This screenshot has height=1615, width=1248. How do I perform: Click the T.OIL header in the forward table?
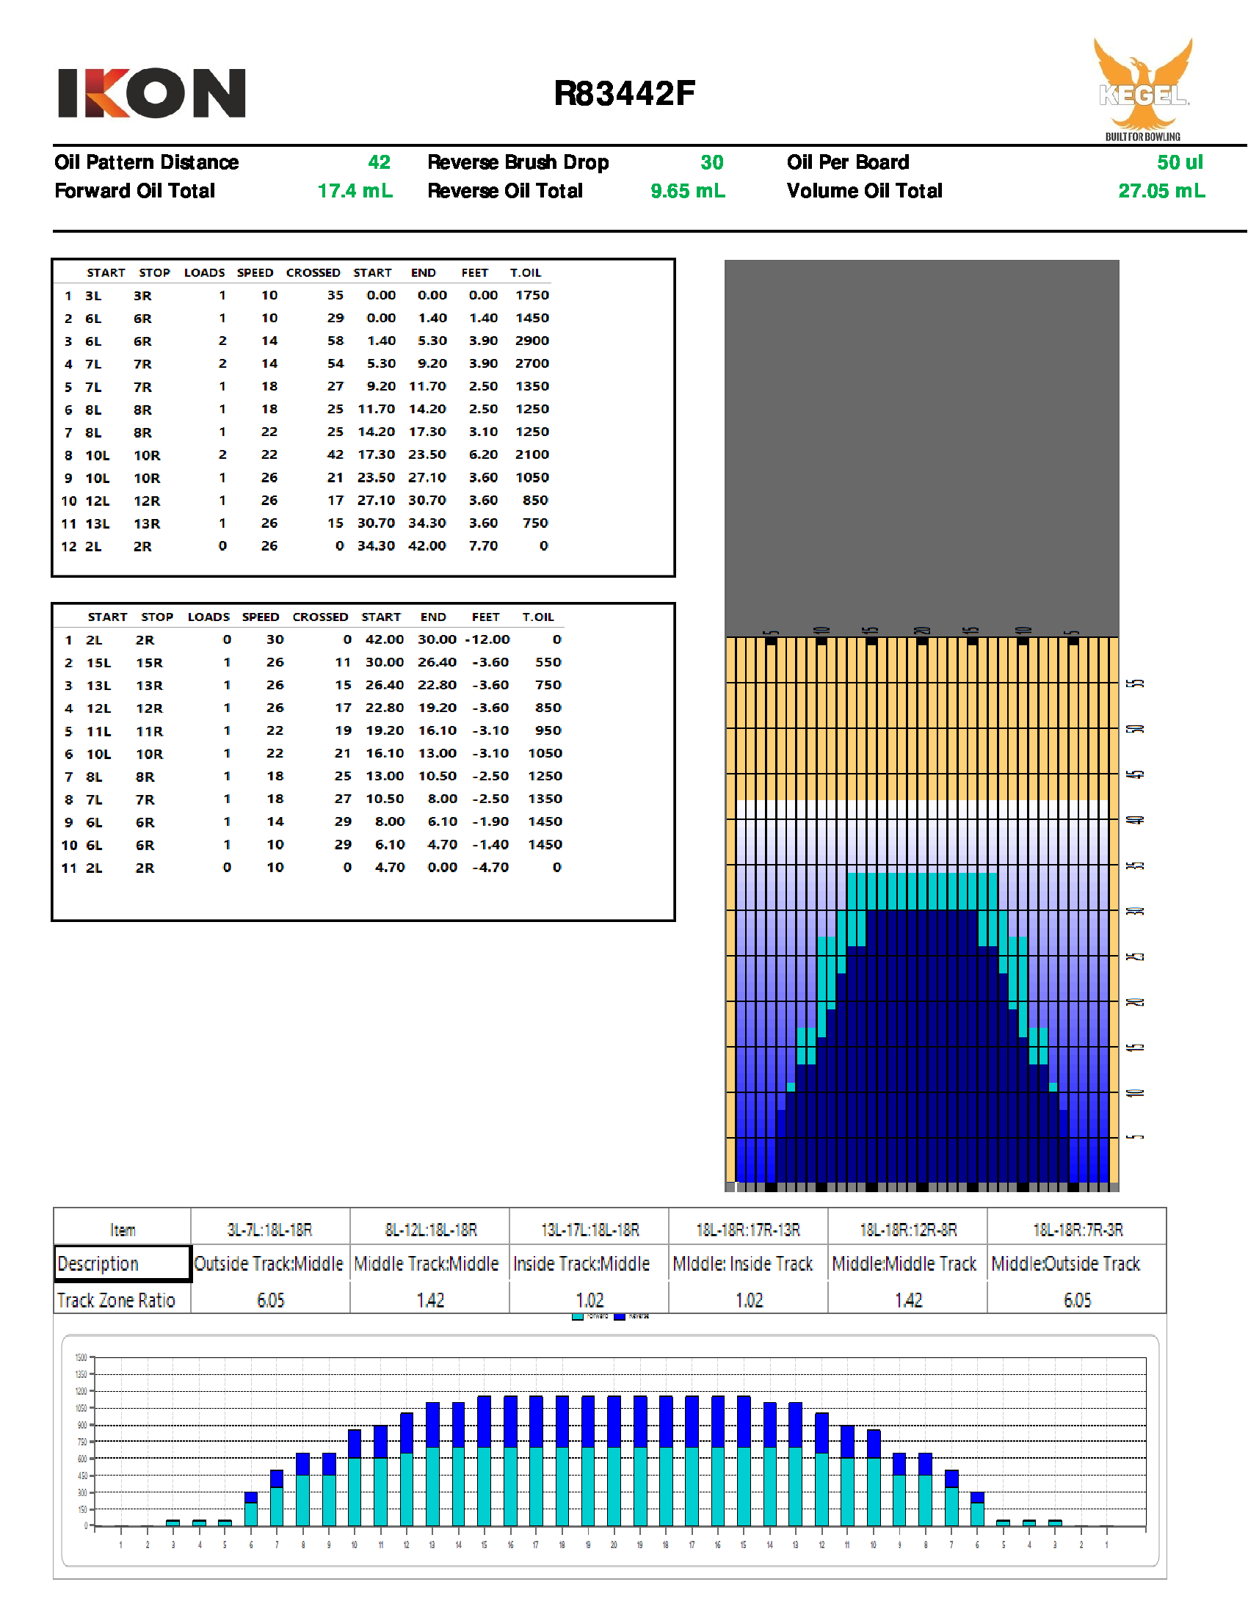pos(525,273)
